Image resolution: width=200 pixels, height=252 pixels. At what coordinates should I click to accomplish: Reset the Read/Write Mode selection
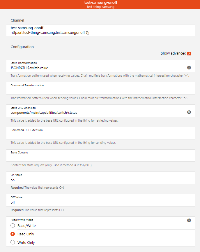189,220
